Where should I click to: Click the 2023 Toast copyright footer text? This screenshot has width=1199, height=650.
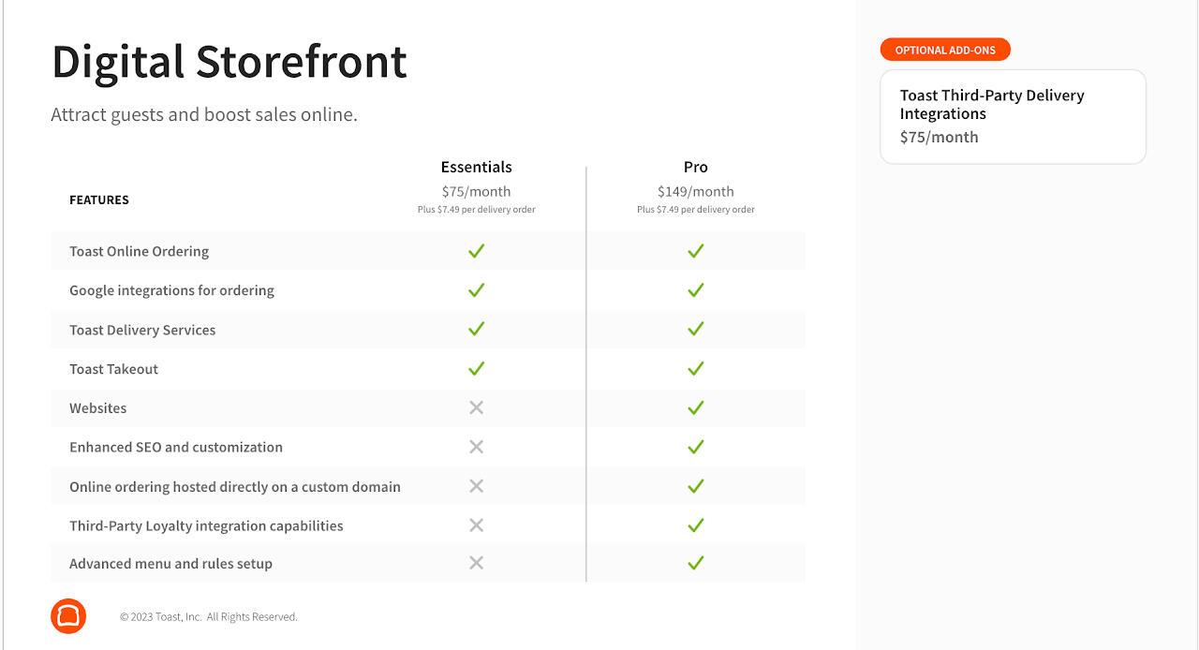(x=208, y=617)
